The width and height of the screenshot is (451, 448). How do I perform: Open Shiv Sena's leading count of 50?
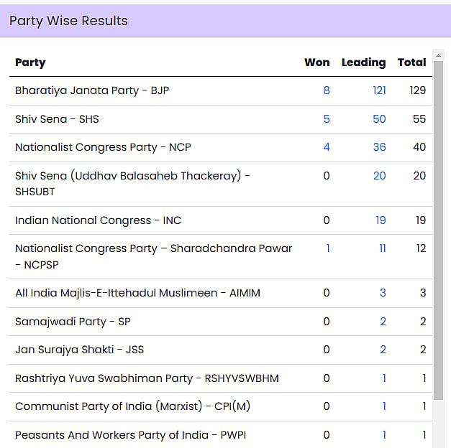[379, 119]
